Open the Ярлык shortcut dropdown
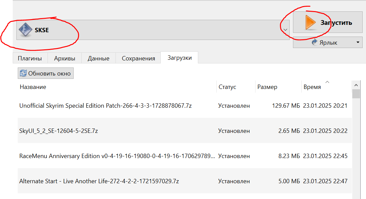Viewport: 366px width, 199px height. [x=357, y=43]
